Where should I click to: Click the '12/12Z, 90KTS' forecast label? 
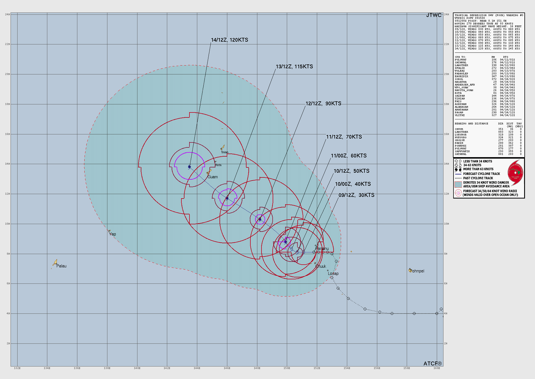point(323,104)
